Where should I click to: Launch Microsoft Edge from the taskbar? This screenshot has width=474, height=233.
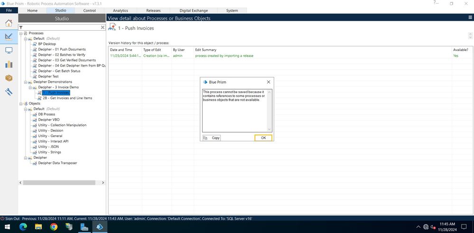coord(23,227)
